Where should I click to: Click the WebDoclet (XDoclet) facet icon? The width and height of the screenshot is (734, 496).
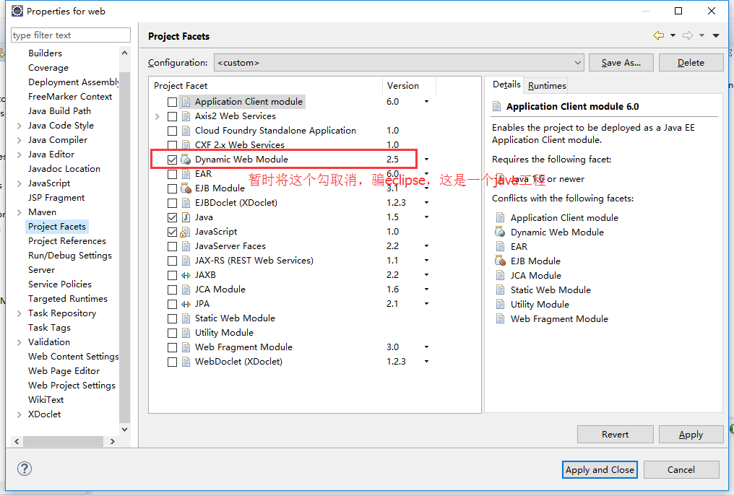click(186, 362)
